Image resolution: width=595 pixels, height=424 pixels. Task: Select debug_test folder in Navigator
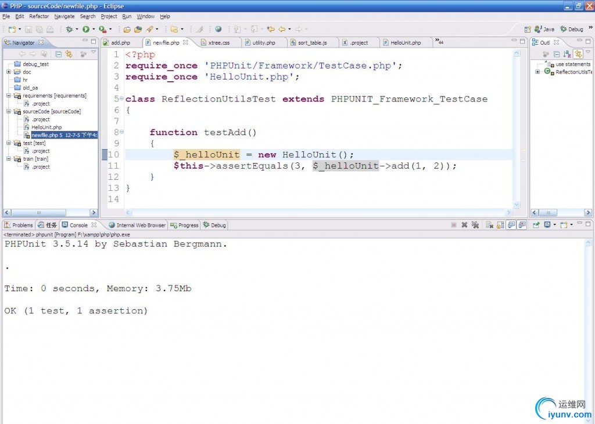[35, 64]
